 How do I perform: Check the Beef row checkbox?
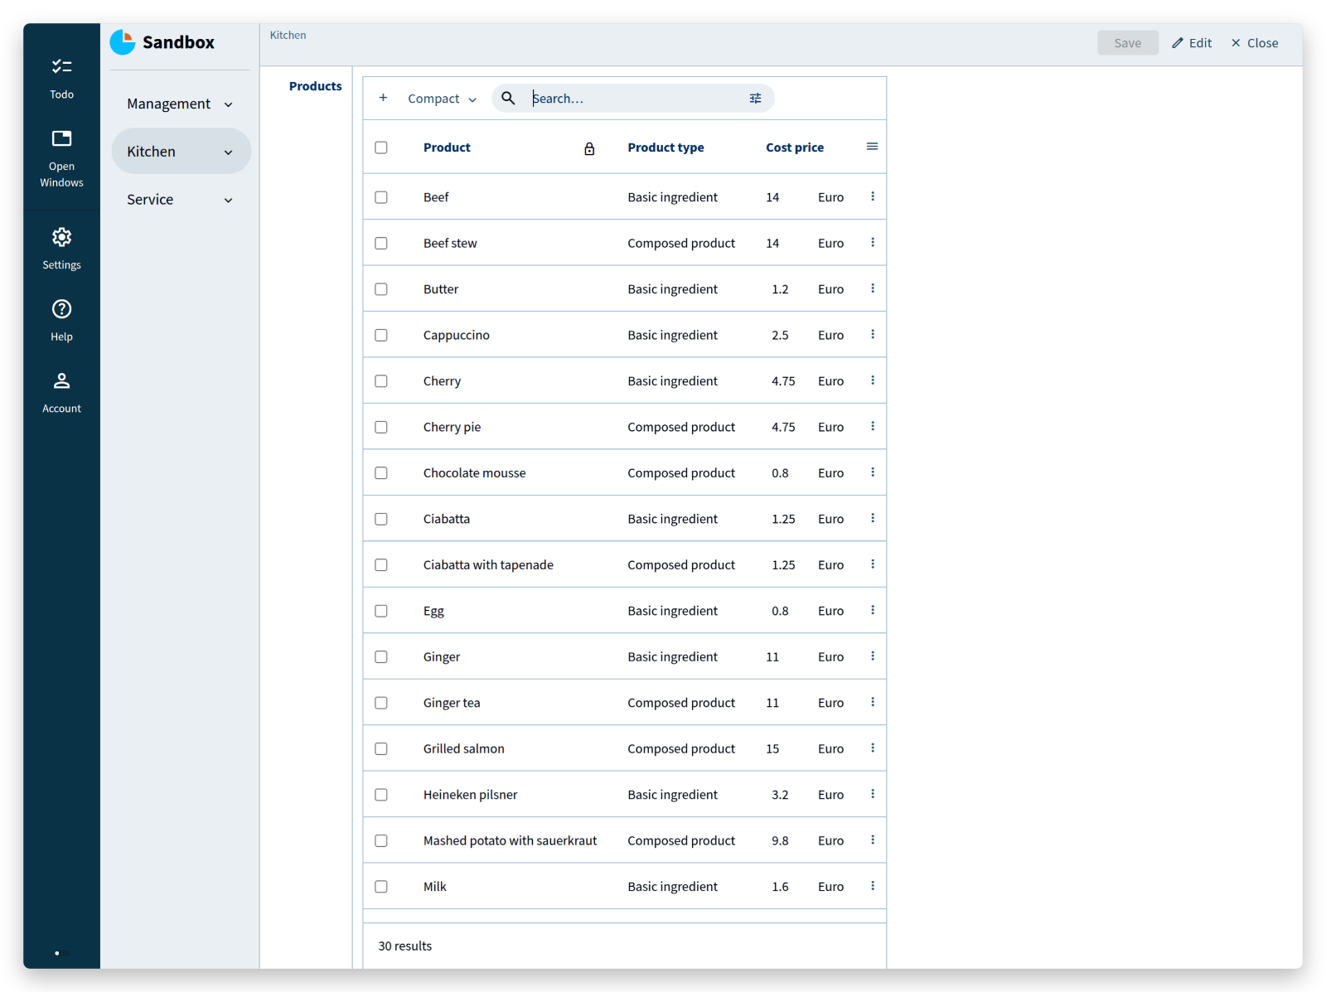pos(381,197)
